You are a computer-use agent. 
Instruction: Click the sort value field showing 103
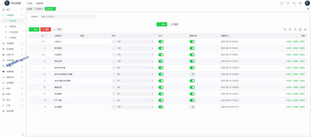[133, 42]
